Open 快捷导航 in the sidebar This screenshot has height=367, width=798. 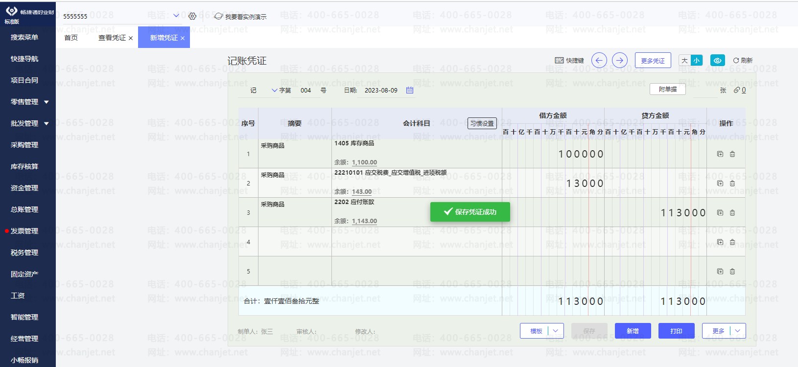[24, 59]
